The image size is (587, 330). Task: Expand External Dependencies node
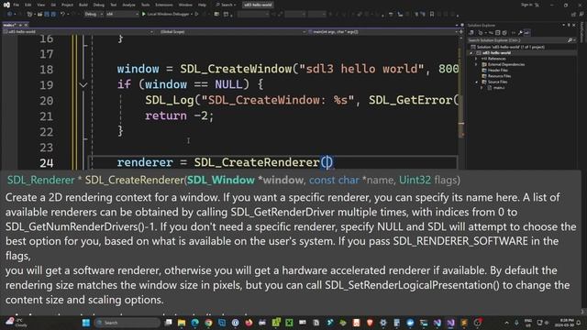tap(477, 64)
